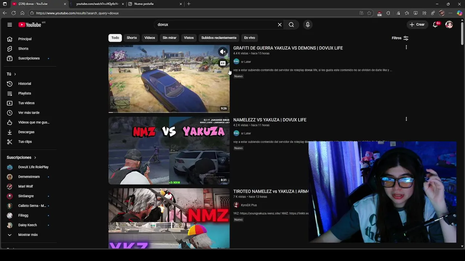Image resolution: width=465 pixels, height=261 pixels.
Task: Open sr Later channel under the NAMELEZZ video
Action: point(246,133)
